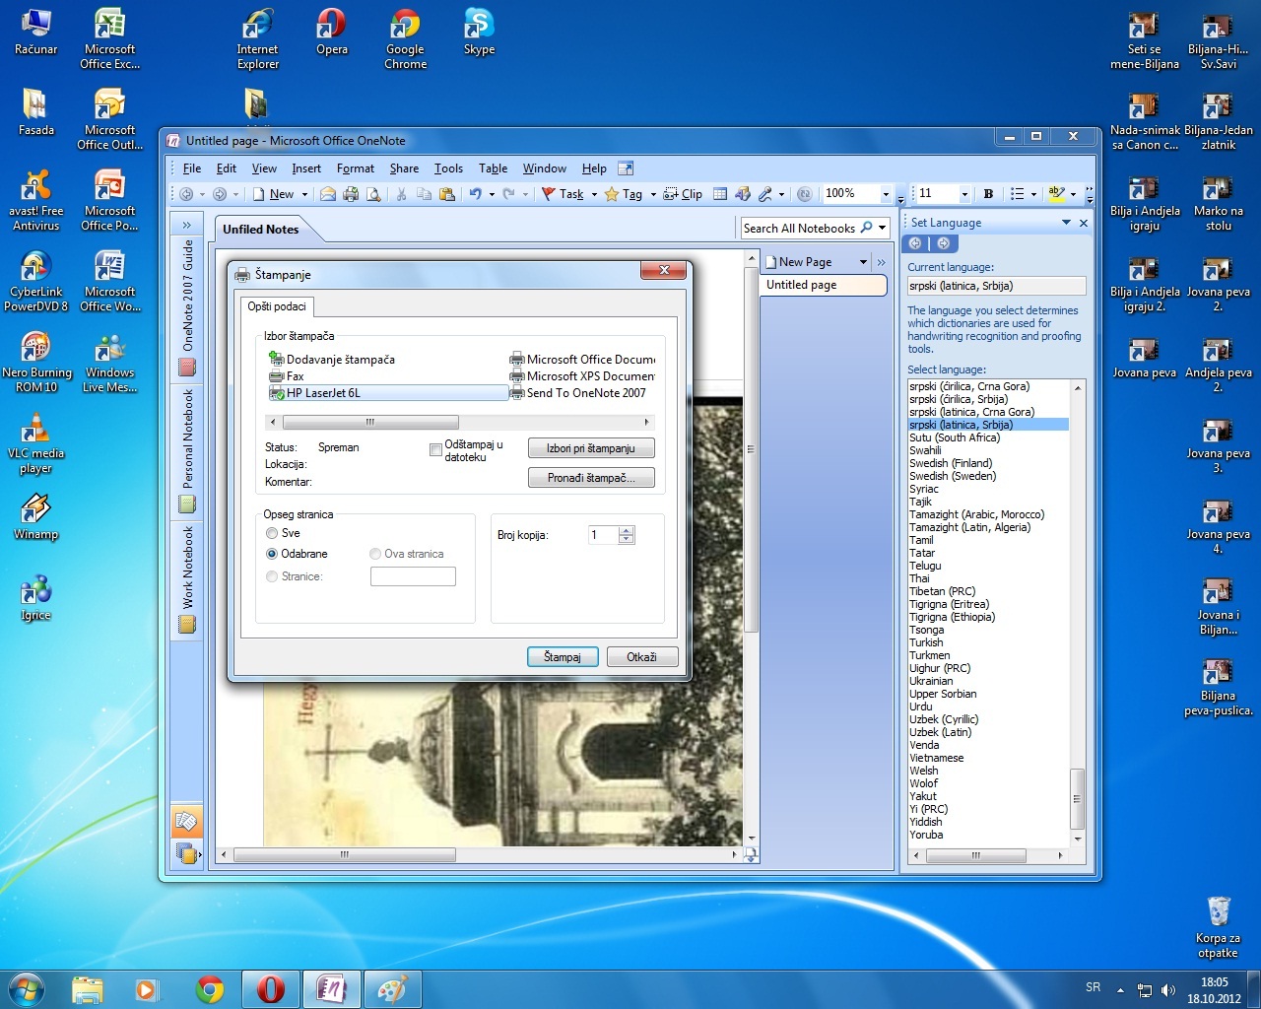The image size is (1261, 1009).
Task: Switch to the Unfiled Notes tab
Action: 261,230
